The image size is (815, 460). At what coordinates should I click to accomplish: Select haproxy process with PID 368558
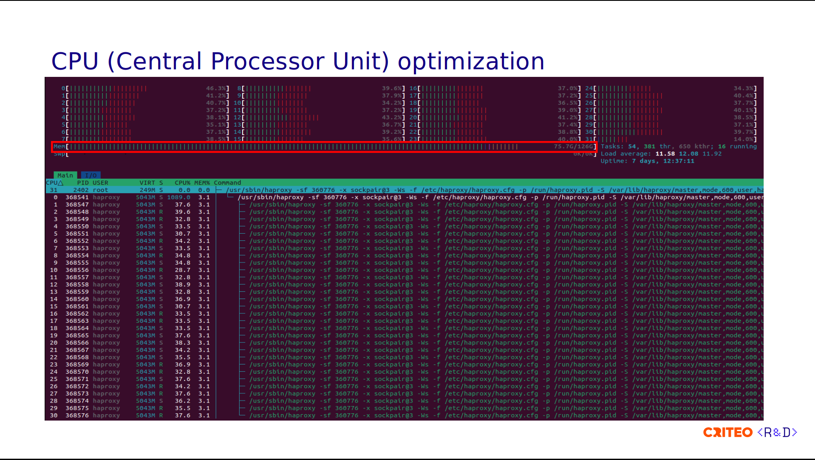pos(405,285)
